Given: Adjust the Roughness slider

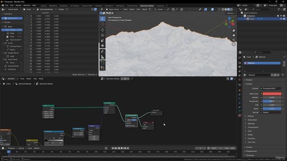Looking at the screenshot, I should coord(272,102).
